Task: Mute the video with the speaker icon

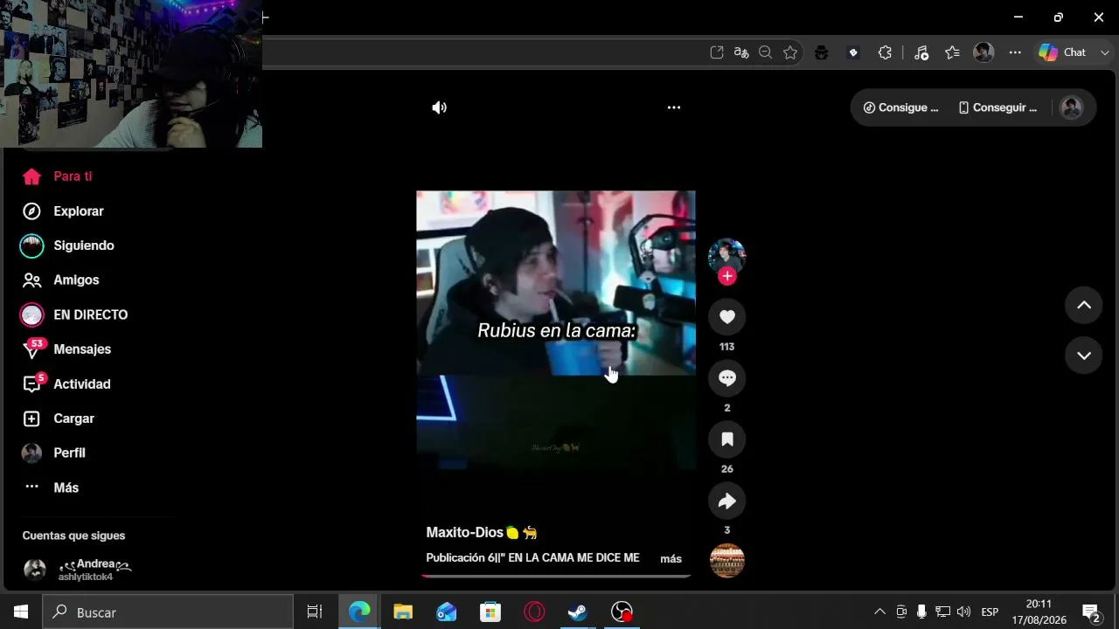Action: pos(439,107)
